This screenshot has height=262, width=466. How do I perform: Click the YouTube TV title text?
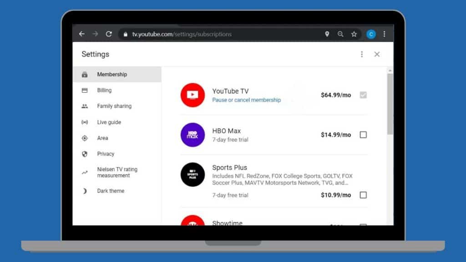[x=230, y=91]
